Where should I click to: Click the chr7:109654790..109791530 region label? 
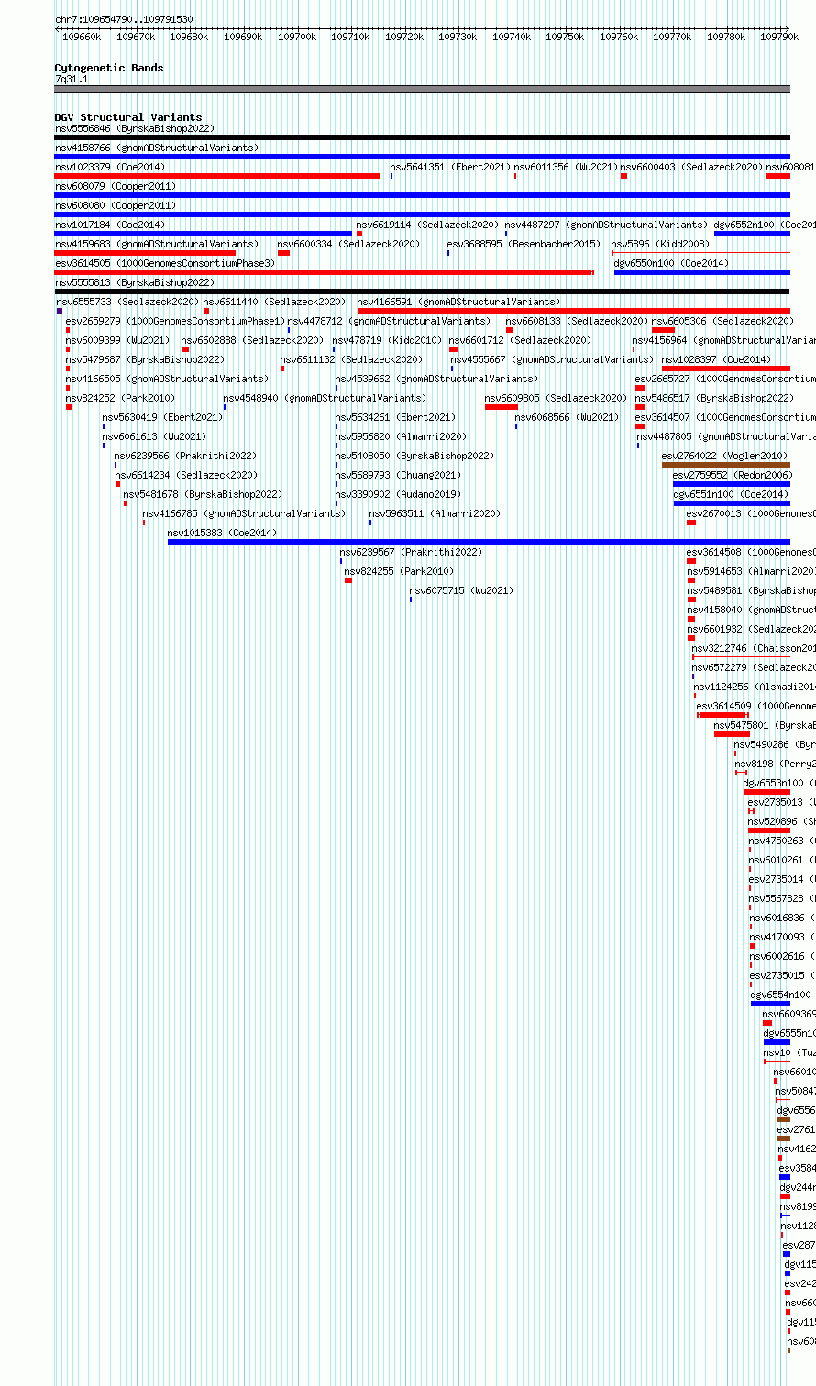point(124,19)
